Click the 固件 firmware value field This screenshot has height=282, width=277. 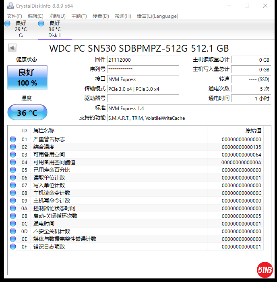point(143,60)
